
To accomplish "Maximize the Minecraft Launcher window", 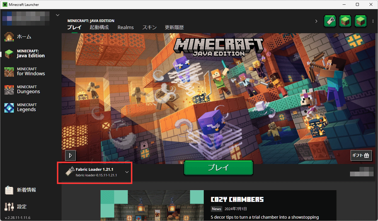I will [357, 4].
